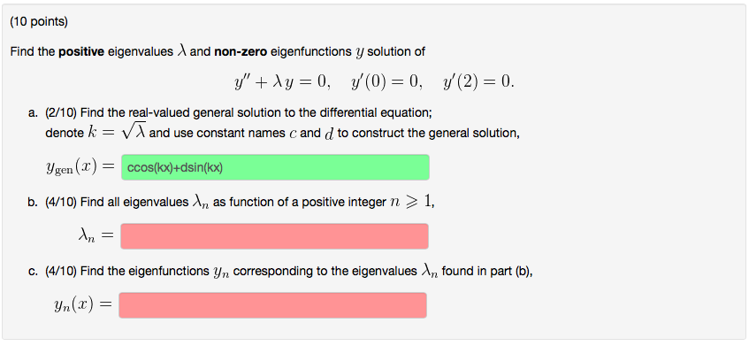Click the (2/10) score marker
749x346 pixels.
[x=62, y=112]
